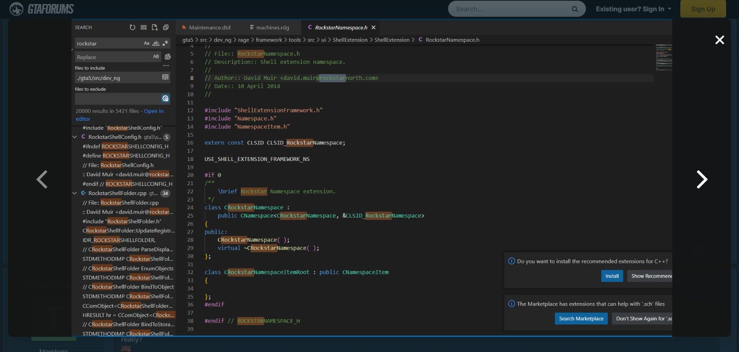This screenshot has height=352, width=739.
Task: Open RockstarShellFolder.cpp file result
Action: (117, 193)
